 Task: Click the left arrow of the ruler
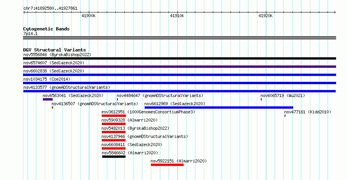24,12
